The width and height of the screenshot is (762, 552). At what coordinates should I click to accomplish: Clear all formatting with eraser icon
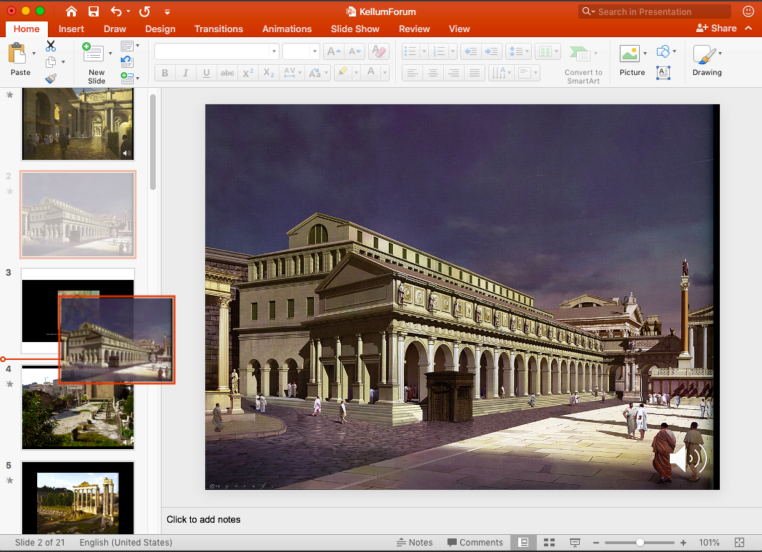click(378, 51)
